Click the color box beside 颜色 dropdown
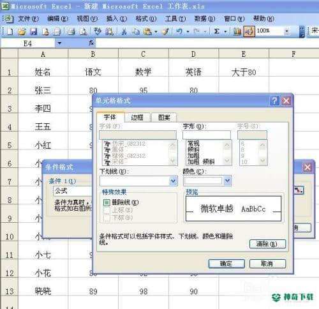319x309 pixels. point(203,181)
